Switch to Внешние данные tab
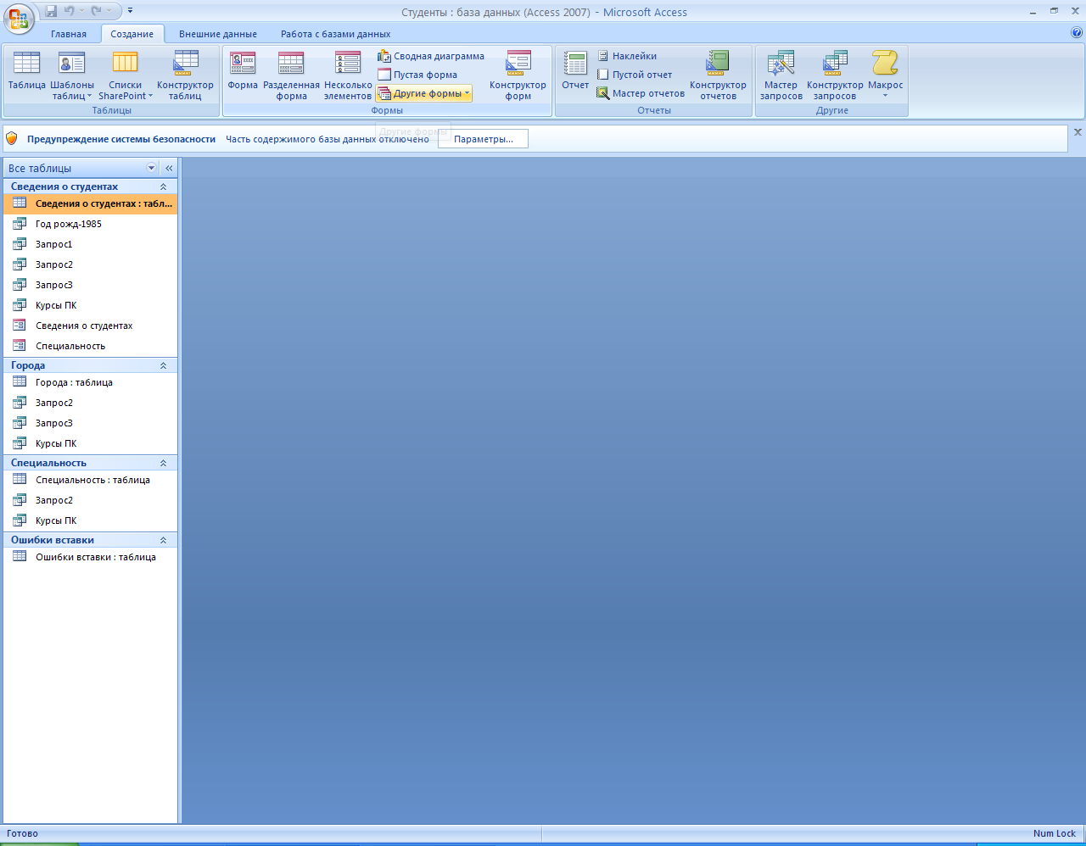 click(x=218, y=34)
